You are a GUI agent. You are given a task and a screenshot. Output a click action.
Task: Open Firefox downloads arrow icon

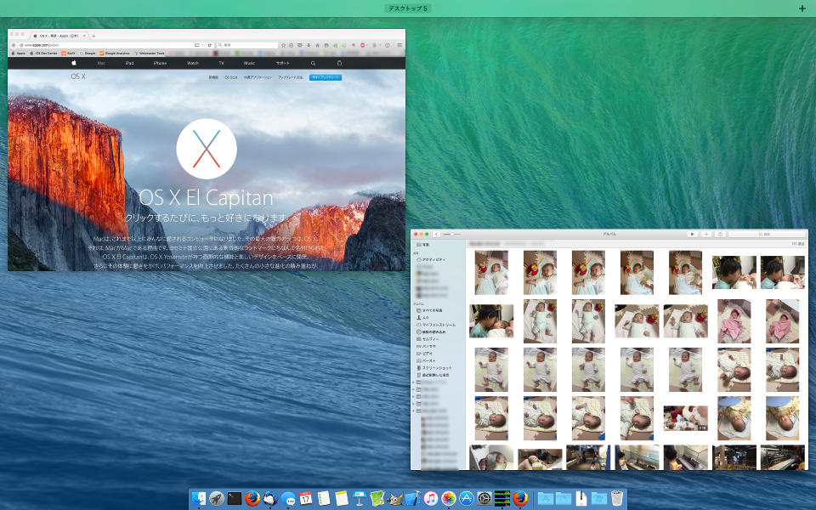coord(309,45)
